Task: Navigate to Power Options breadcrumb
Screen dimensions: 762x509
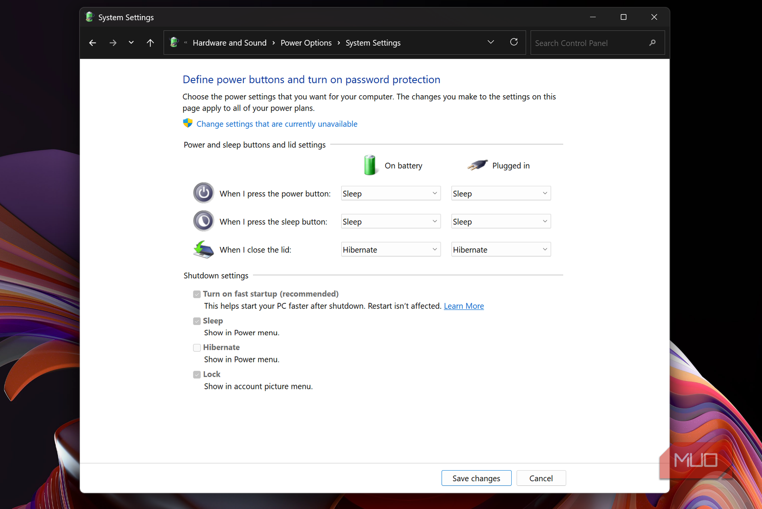Action: coord(306,43)
